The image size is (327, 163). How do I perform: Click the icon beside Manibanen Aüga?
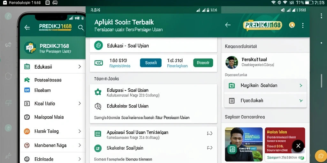27,145
